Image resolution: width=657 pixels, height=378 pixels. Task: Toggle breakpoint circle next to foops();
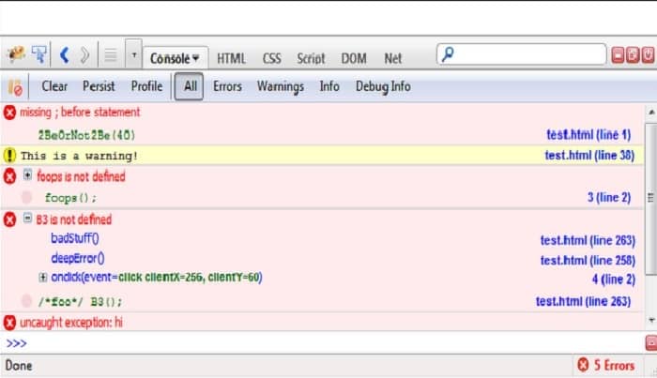pyautogui.click(x=26, y=198)
